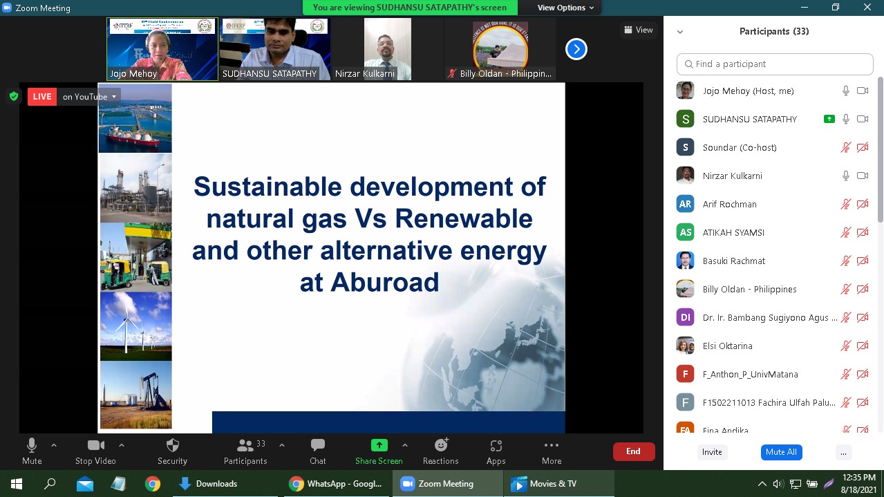Open the system volume control
Screen dimensions: 884x497
(x=778, y=484)
